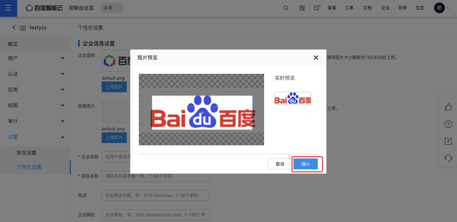Click the 企业信息设置 heading
The image size is (457, 222).
(98, 44)
